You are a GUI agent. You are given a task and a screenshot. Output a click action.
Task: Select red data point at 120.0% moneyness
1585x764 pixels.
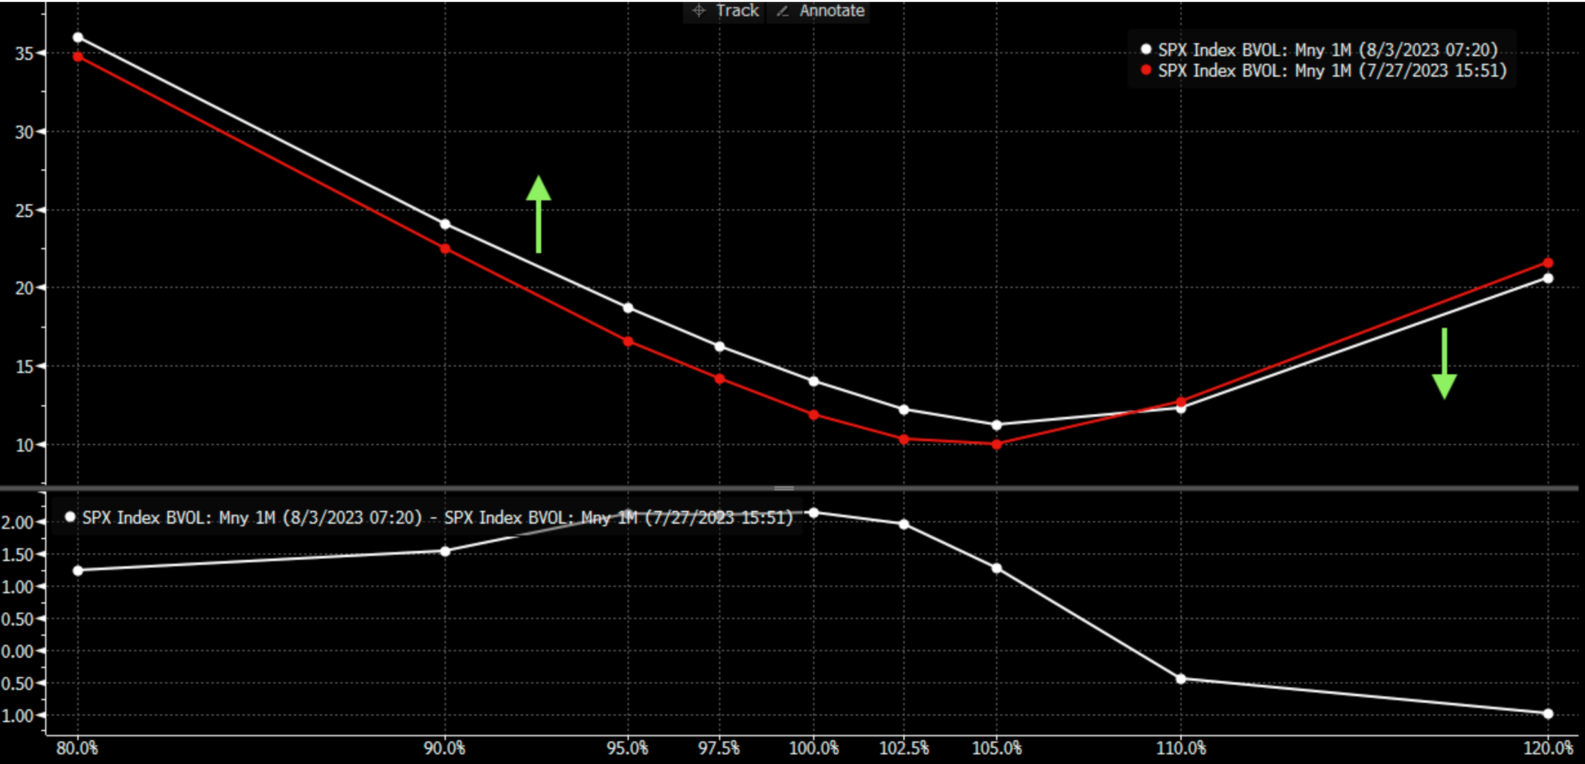click(x=1548, y=263)
